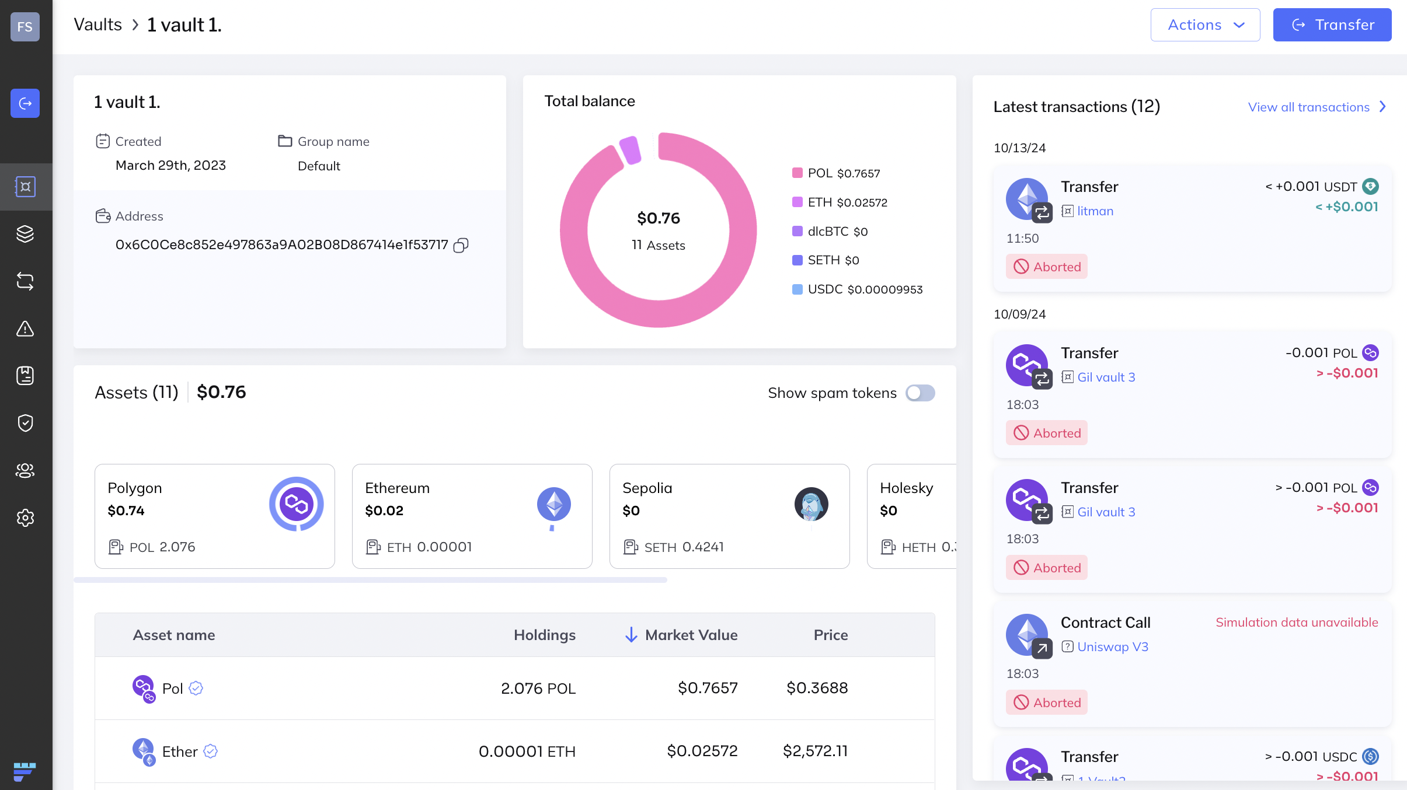
Task: Open the stacked layers assets icon in sidebar
Action: click(x=25, y=234)
